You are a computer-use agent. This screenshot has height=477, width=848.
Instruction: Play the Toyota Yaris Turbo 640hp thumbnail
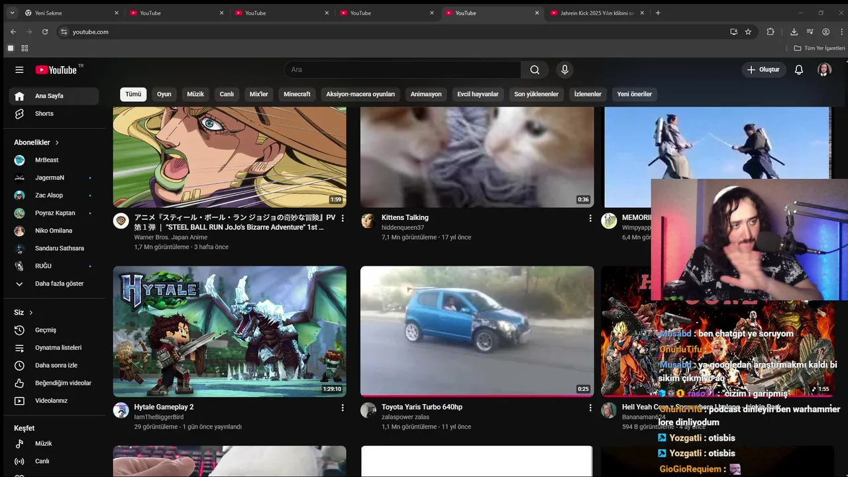tap(477, 331)
